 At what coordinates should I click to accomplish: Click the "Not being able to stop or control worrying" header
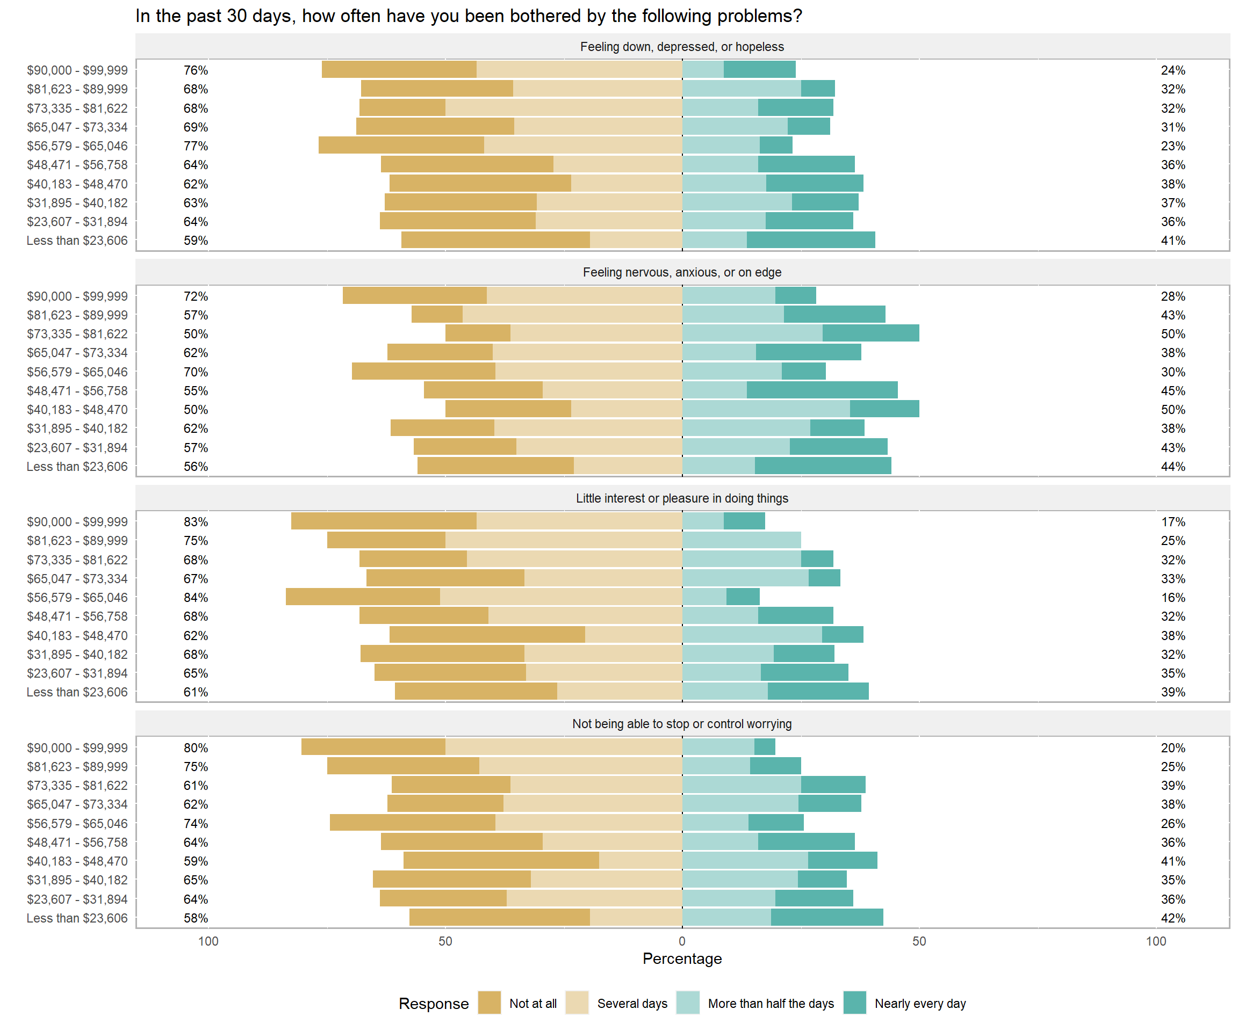coord(681,724)
